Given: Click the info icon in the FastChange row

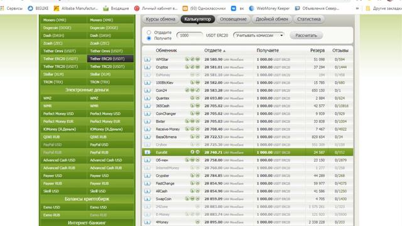Looking at the screenshot, I should tap(148, 183).
